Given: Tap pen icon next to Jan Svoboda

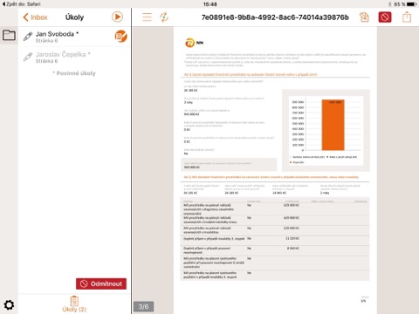Looking at the screenshot, I should click(x=28, y=37).
